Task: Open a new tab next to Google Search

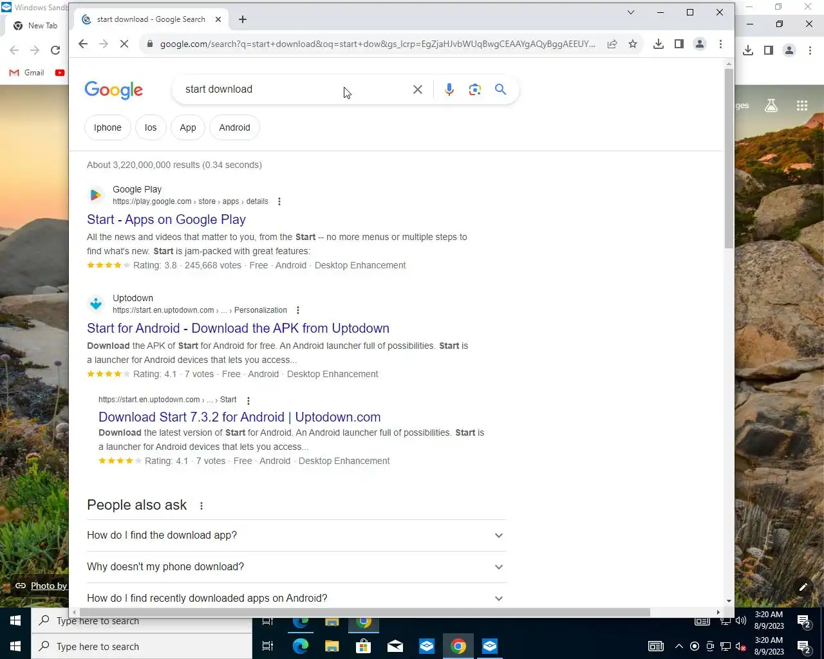Action: click(x=243, y=19)
